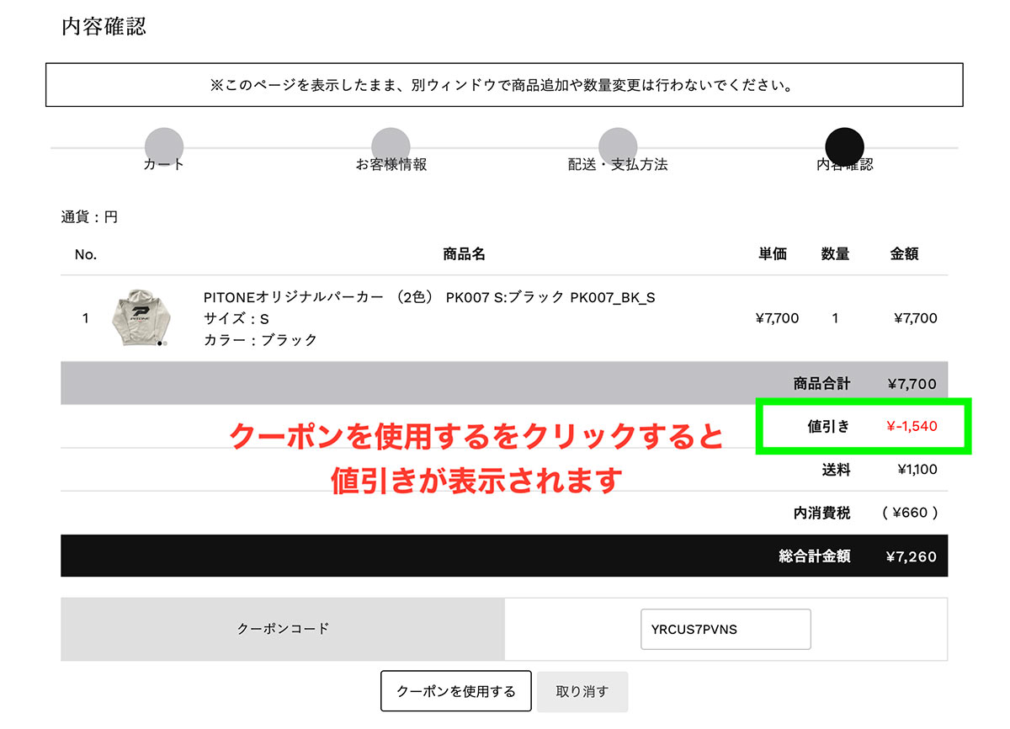Select the 内容確認 step circle

tap(845, 147)
